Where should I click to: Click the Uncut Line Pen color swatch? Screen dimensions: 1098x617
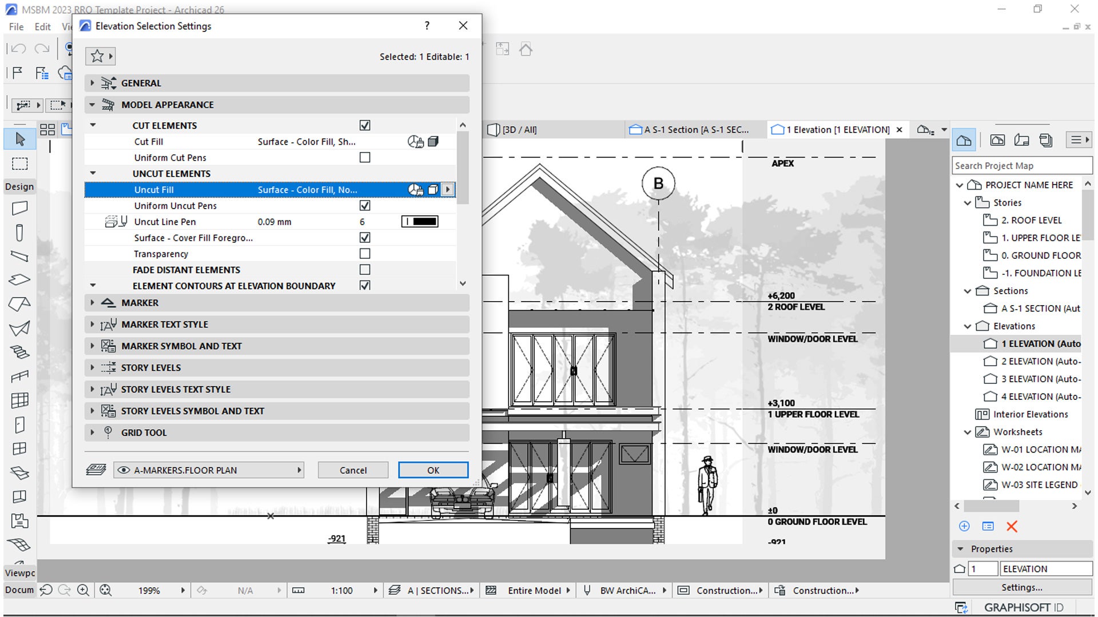419,221
